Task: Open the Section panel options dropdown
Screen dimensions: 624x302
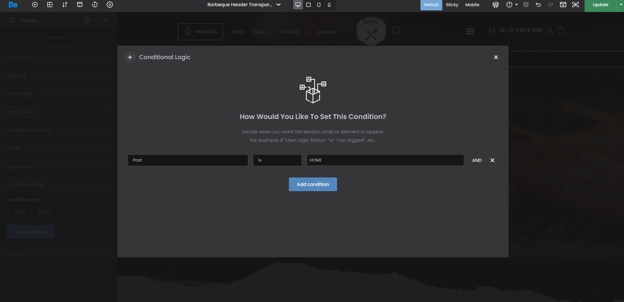Action: (x=90, y=20)
